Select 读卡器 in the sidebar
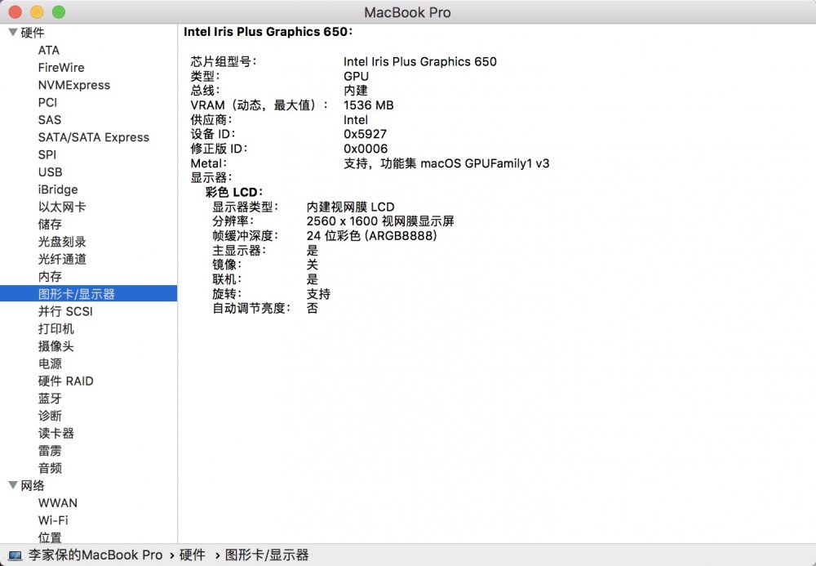 55,433
